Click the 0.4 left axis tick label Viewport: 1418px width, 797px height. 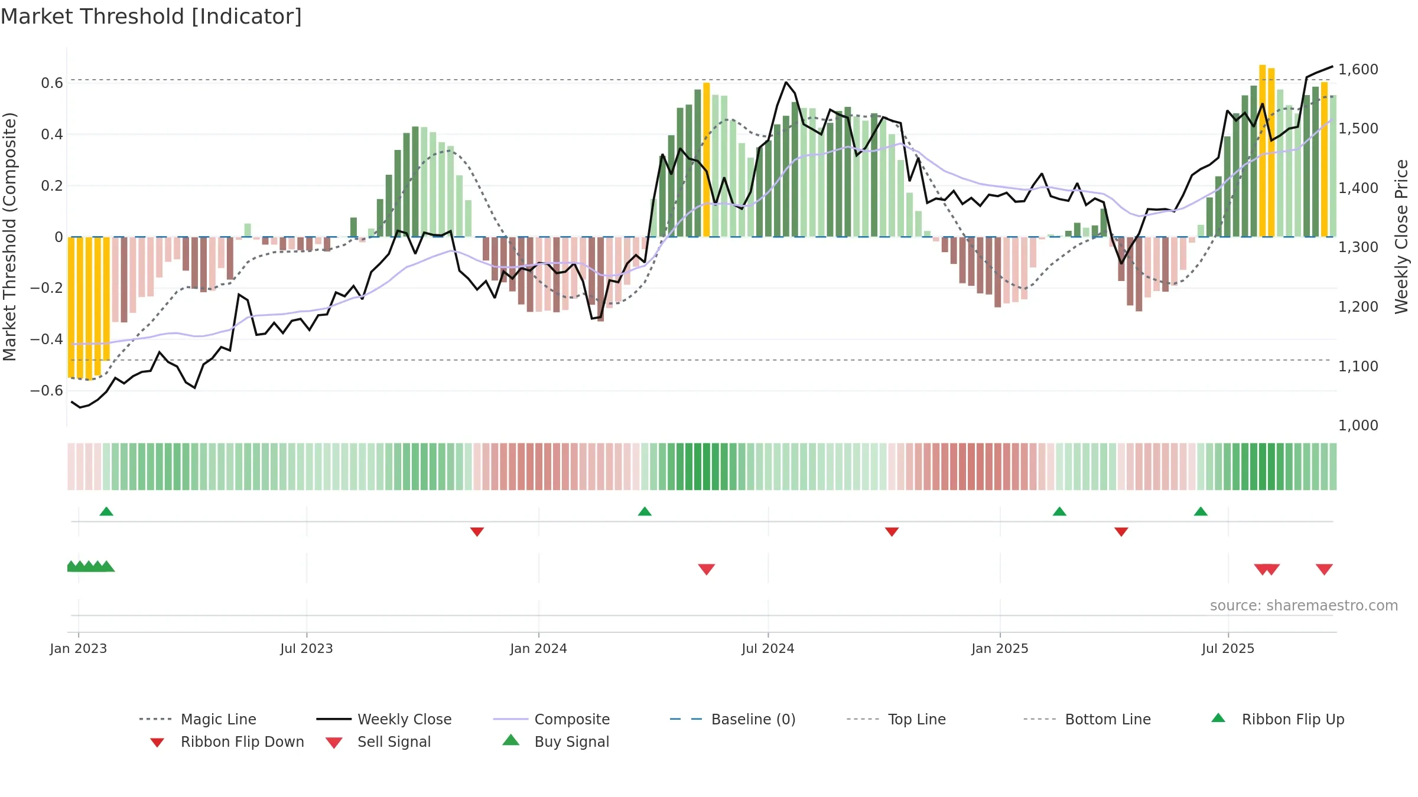click(x=52, y=135)
